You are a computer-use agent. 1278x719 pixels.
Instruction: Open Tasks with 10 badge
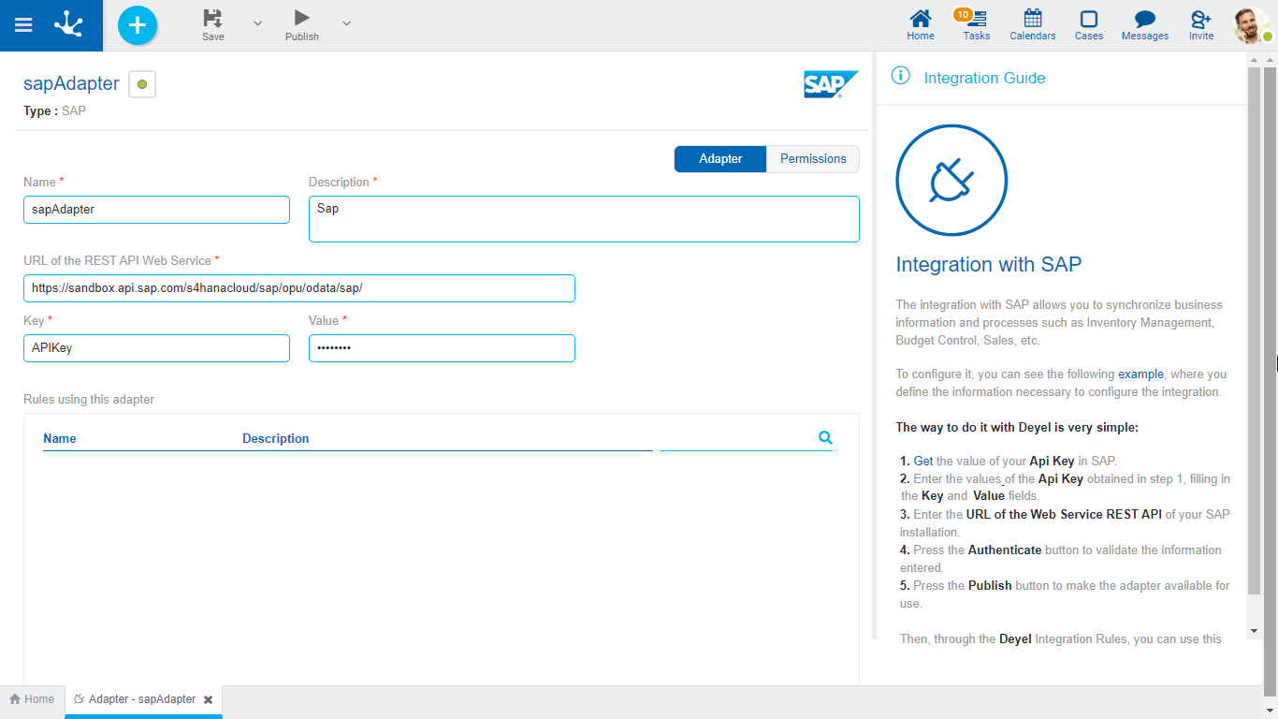click(976, 24)
